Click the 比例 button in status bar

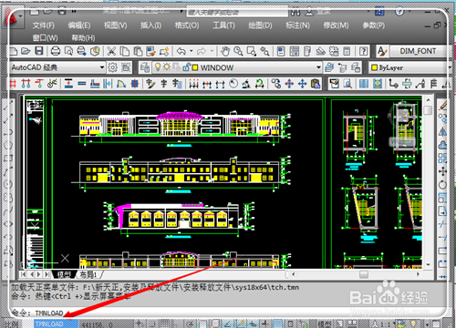click(x=12, y=324)
